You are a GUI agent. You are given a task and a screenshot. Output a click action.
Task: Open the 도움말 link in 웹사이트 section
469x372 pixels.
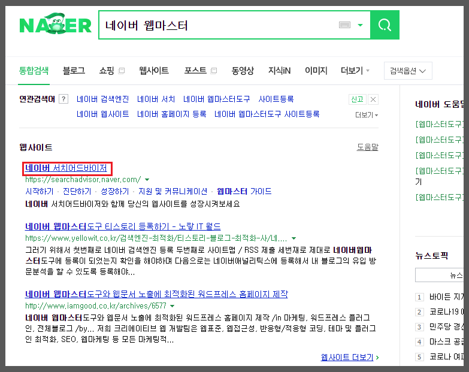pos(368,147)
